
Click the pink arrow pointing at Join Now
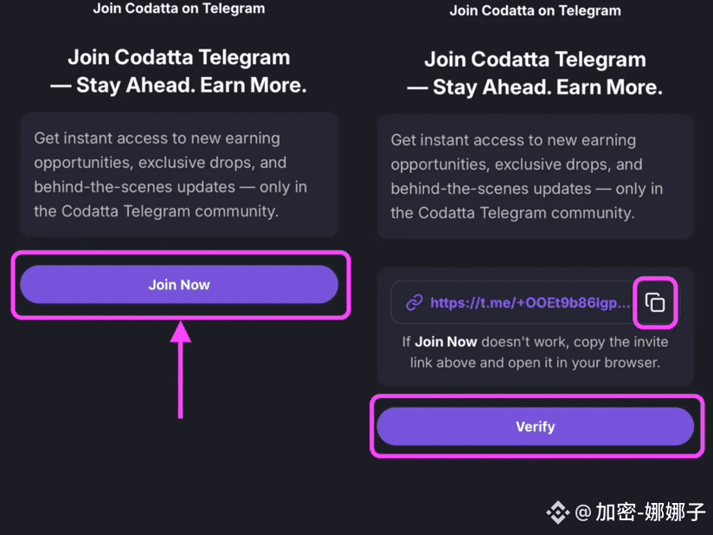(x=181, y=370)
